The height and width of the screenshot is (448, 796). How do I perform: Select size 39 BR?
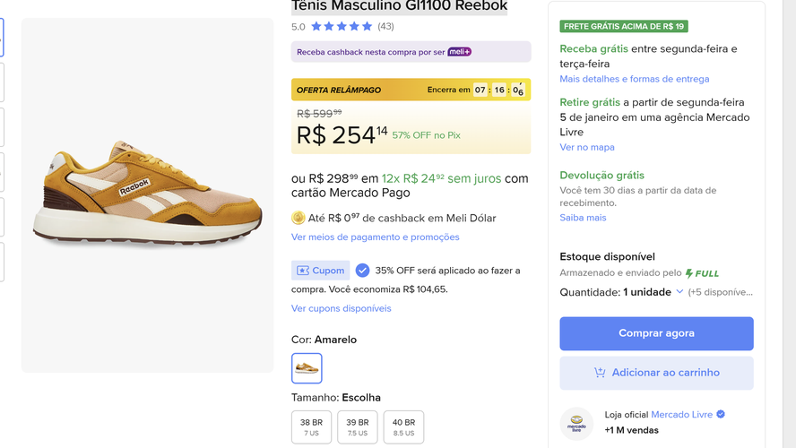point(358,427)
